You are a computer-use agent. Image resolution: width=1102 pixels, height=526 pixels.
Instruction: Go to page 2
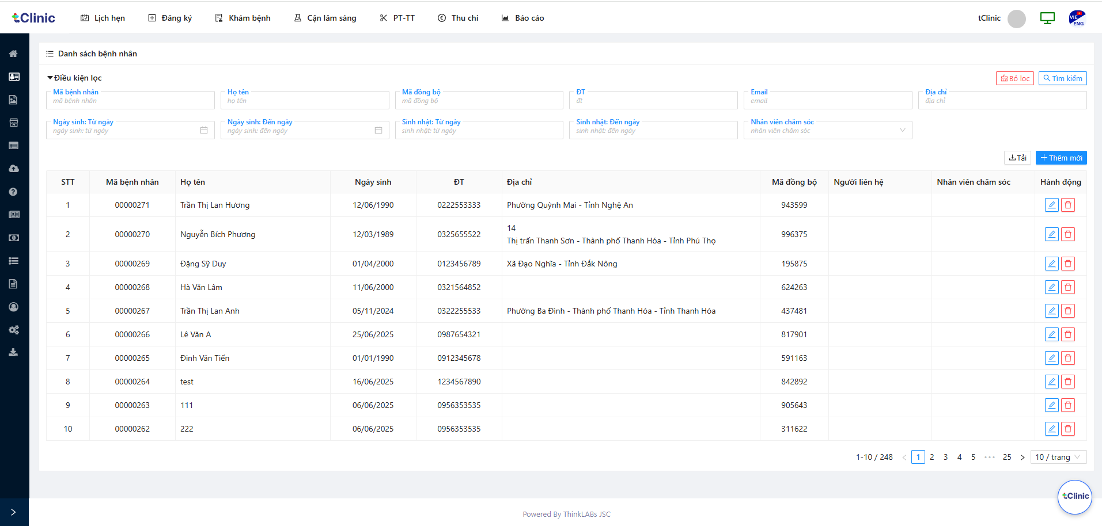(x=932, y=457)
